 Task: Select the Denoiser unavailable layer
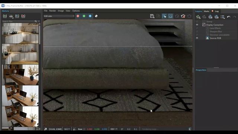click(x=219, y=35)
